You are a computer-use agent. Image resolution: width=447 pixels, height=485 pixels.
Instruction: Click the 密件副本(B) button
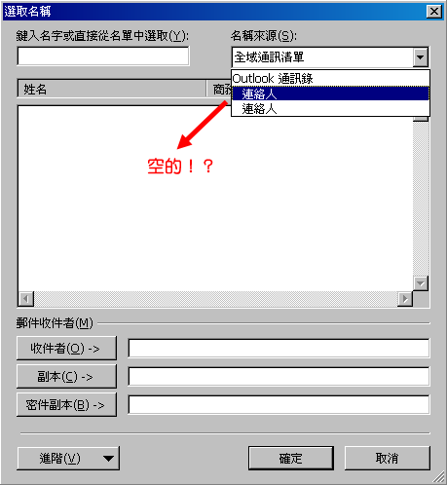[66, 405]
